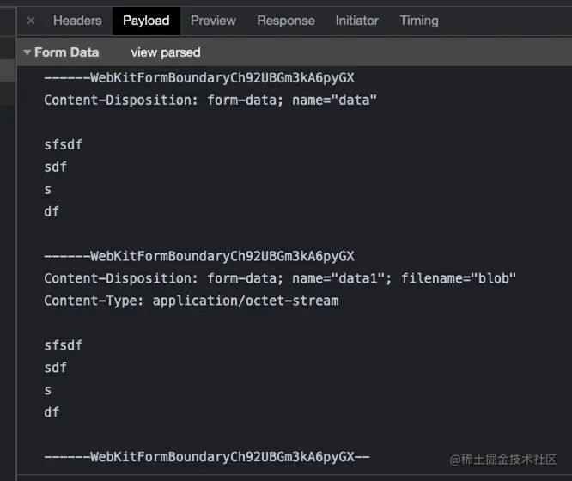This screenshot has height=481, width=572.
Task: Click the view parsed link
Action: tap(166, 52)
